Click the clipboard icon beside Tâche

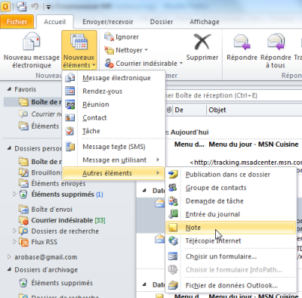[70, 131]
